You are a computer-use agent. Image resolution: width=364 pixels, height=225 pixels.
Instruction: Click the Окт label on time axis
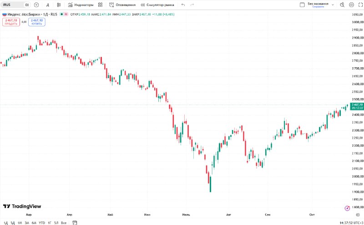coord(312,215)
